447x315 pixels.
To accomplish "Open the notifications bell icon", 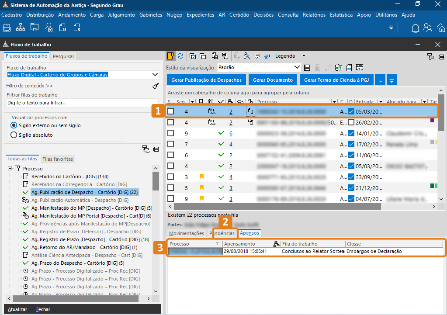I will (416, 28).
